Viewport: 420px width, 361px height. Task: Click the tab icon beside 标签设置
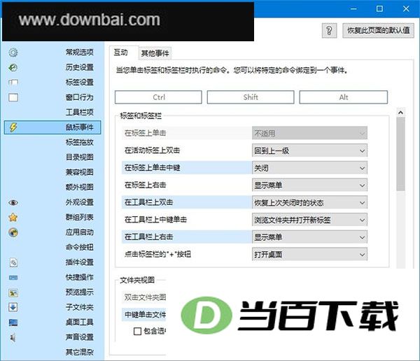(x=13, y=83)
